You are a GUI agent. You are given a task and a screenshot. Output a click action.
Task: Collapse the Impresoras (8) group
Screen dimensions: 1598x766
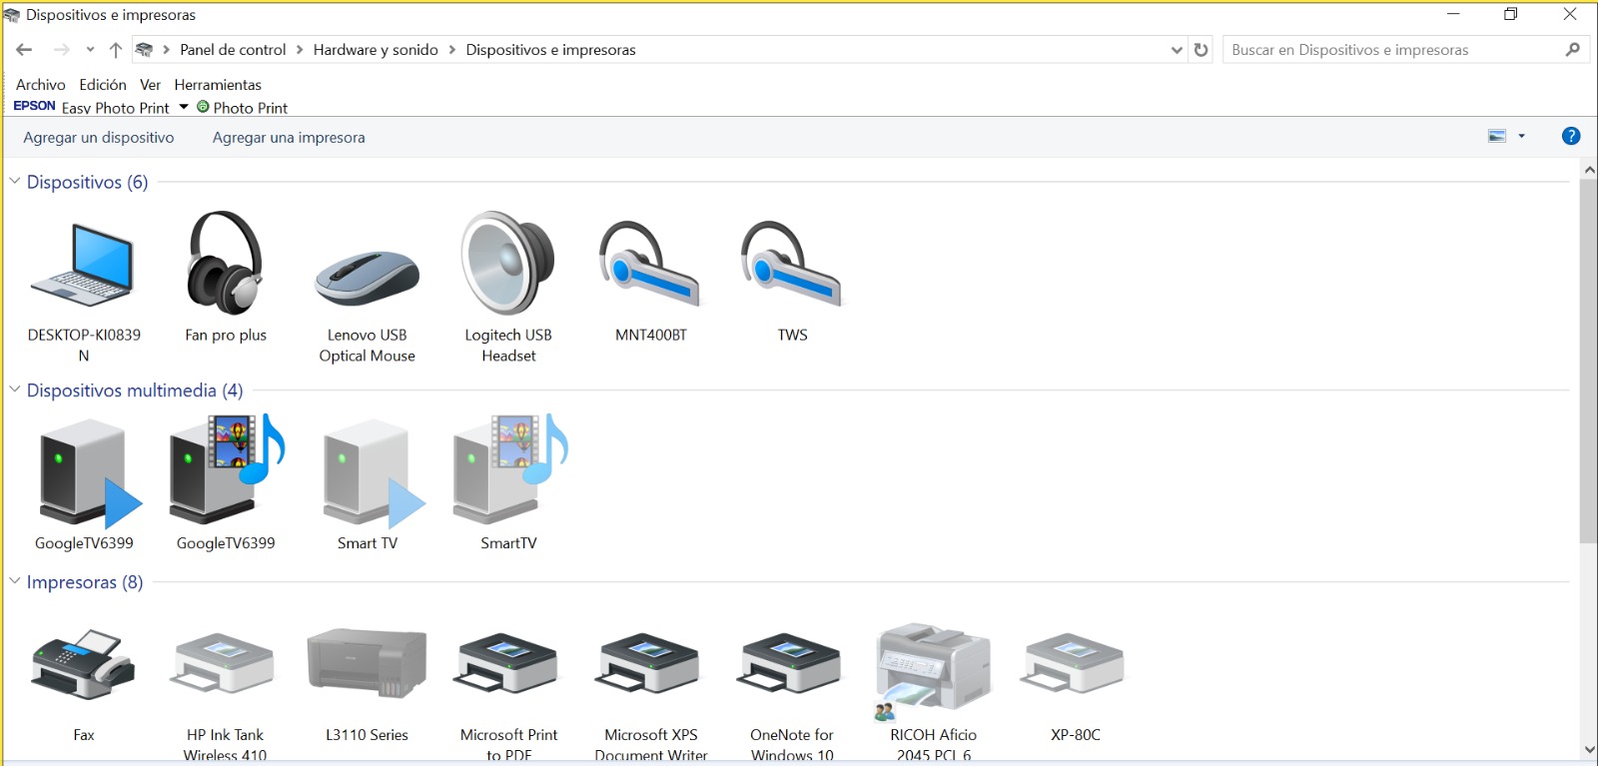[15, 581]
